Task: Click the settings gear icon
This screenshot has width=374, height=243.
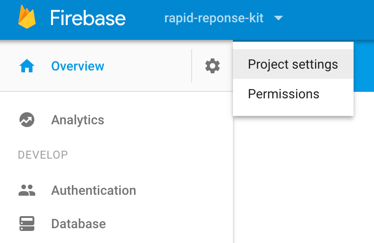Action: [x=213, y=66]
